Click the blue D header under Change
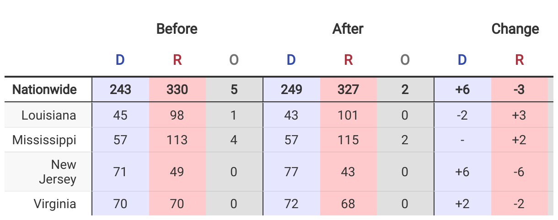Image resolution: width=558 pixels, height=220 pixels. 462,60
